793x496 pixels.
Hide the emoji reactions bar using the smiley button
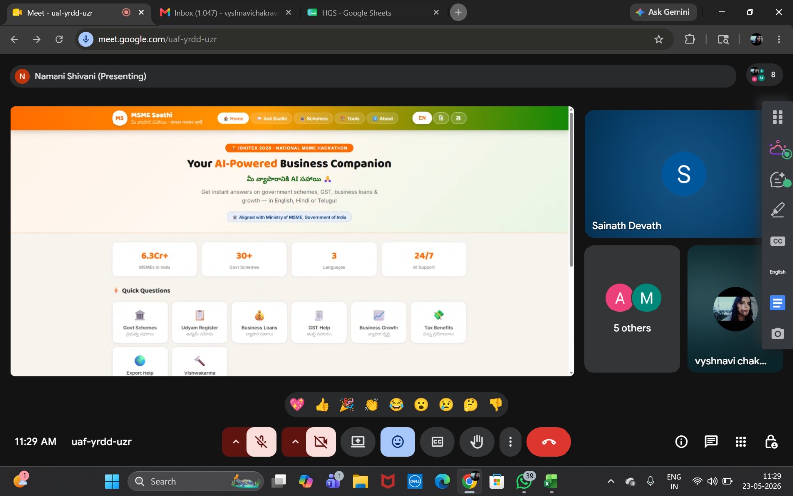397,442
